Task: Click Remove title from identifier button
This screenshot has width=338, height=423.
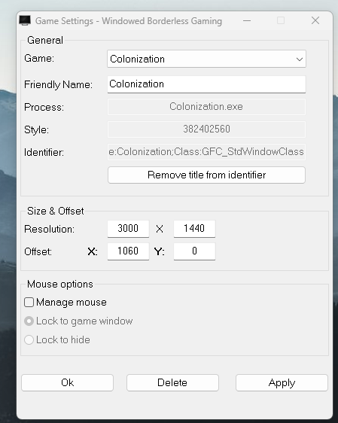Action: point(206,175)
